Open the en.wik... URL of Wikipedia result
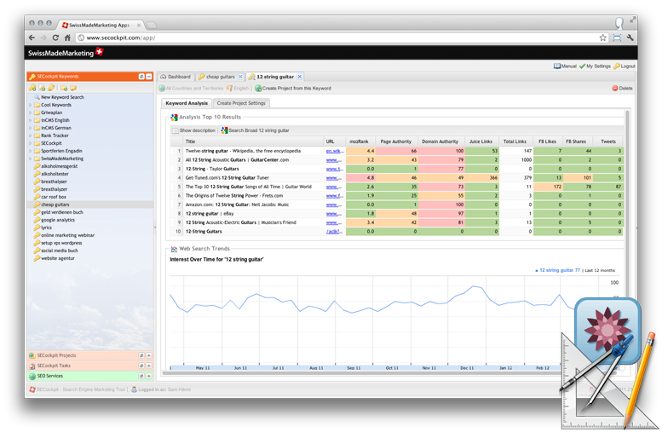Screen dimensions: 662x432 point(334,151)
